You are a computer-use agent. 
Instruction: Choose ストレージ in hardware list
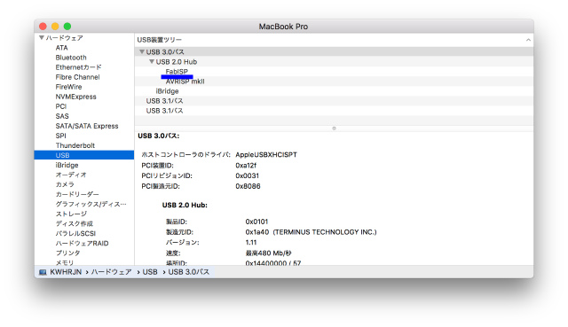pos(71,214)
